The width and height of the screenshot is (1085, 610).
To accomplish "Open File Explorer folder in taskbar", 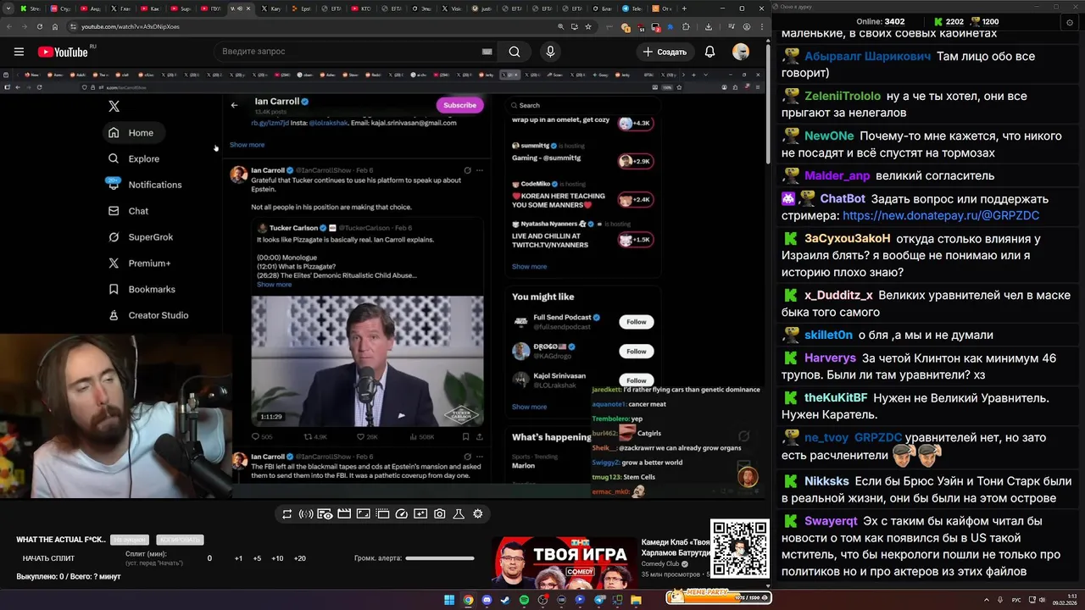I will (636, 600).
